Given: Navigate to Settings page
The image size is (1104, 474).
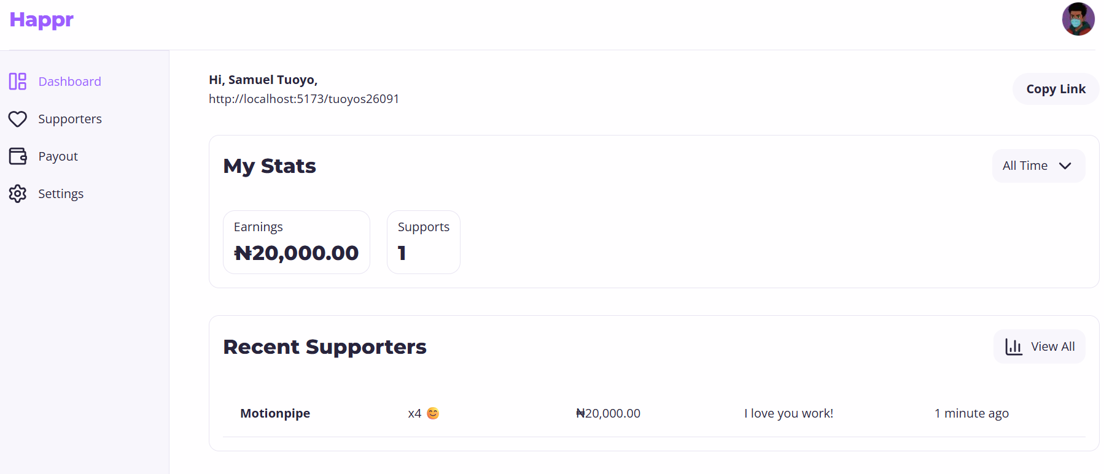Looking at the screenshot, I should tap(61, 194).
